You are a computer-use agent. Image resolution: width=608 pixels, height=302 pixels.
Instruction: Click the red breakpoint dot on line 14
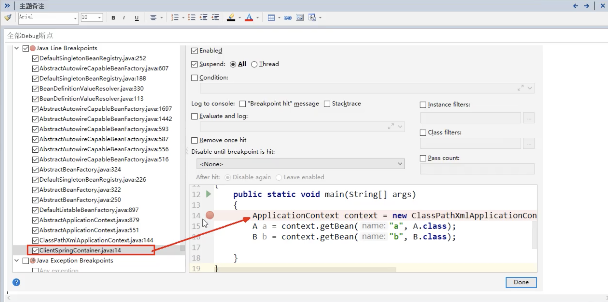click(x=210, y=215)
